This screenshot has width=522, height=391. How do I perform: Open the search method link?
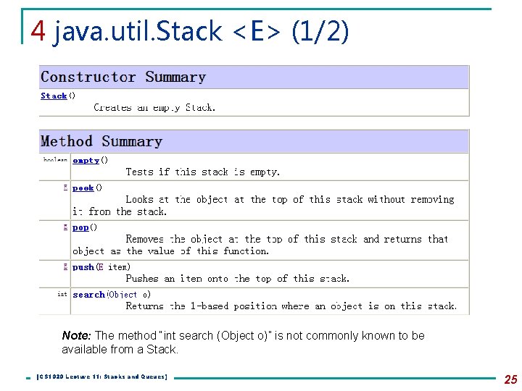[x=88, y=295]
